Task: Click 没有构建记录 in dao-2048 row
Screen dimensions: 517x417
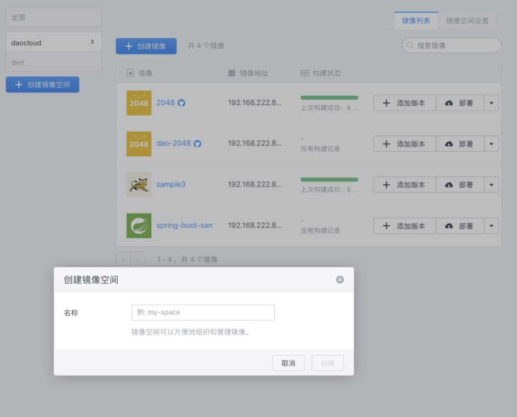Action: pyautogui.click(x=320, y=149)
